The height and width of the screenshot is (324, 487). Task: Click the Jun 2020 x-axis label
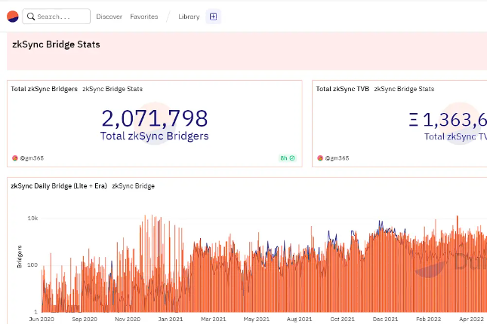[x=42, y=319]
